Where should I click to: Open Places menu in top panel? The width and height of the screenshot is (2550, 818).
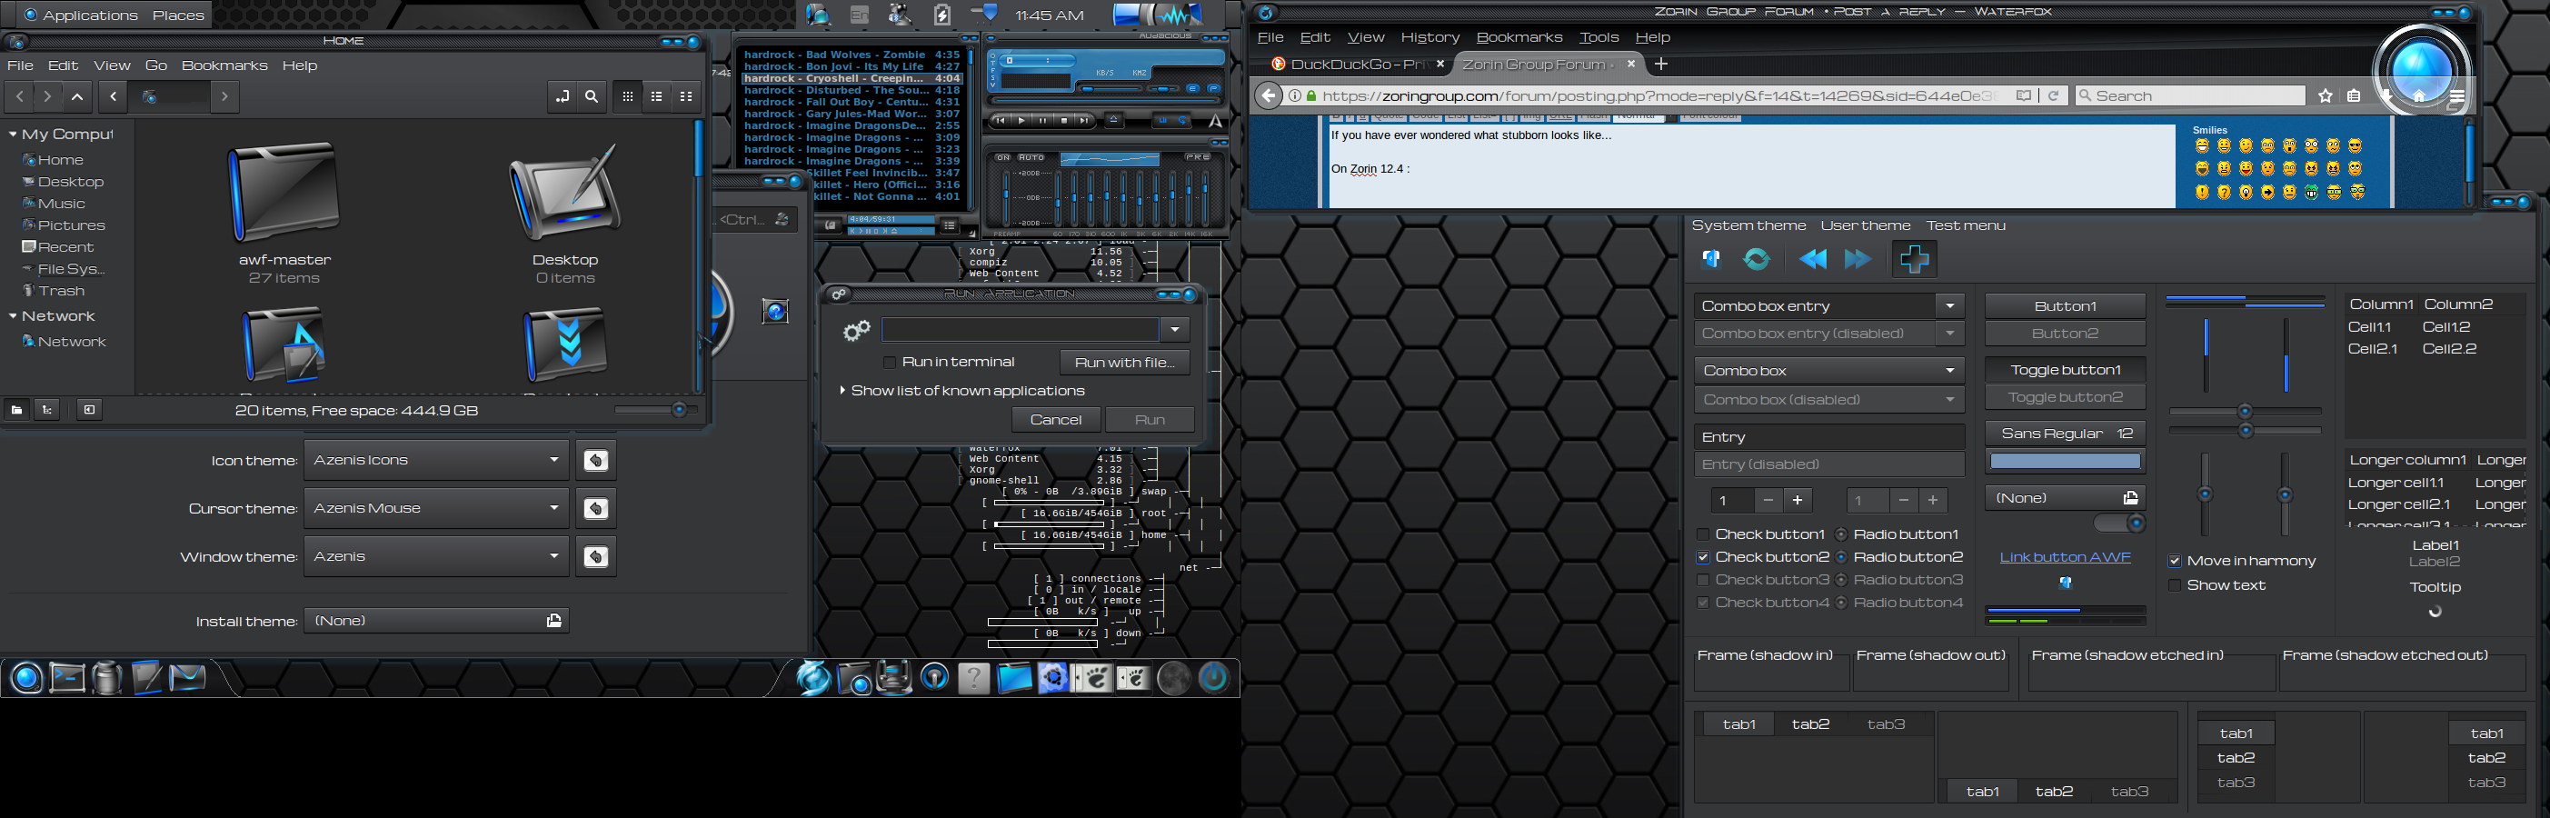[x=178, y=15]
